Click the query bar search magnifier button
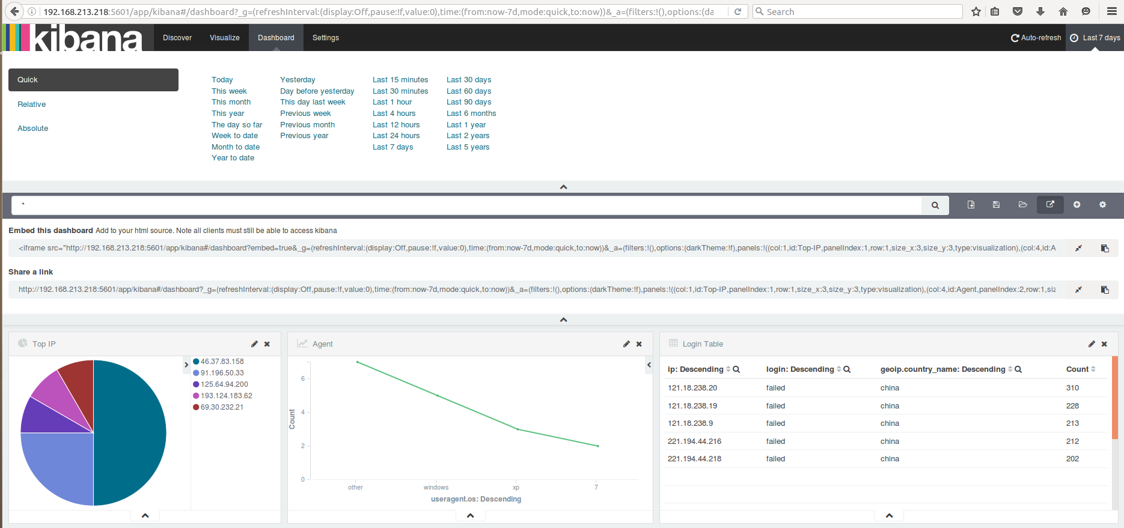This screenshot has width=1124, height=528. 935,205
